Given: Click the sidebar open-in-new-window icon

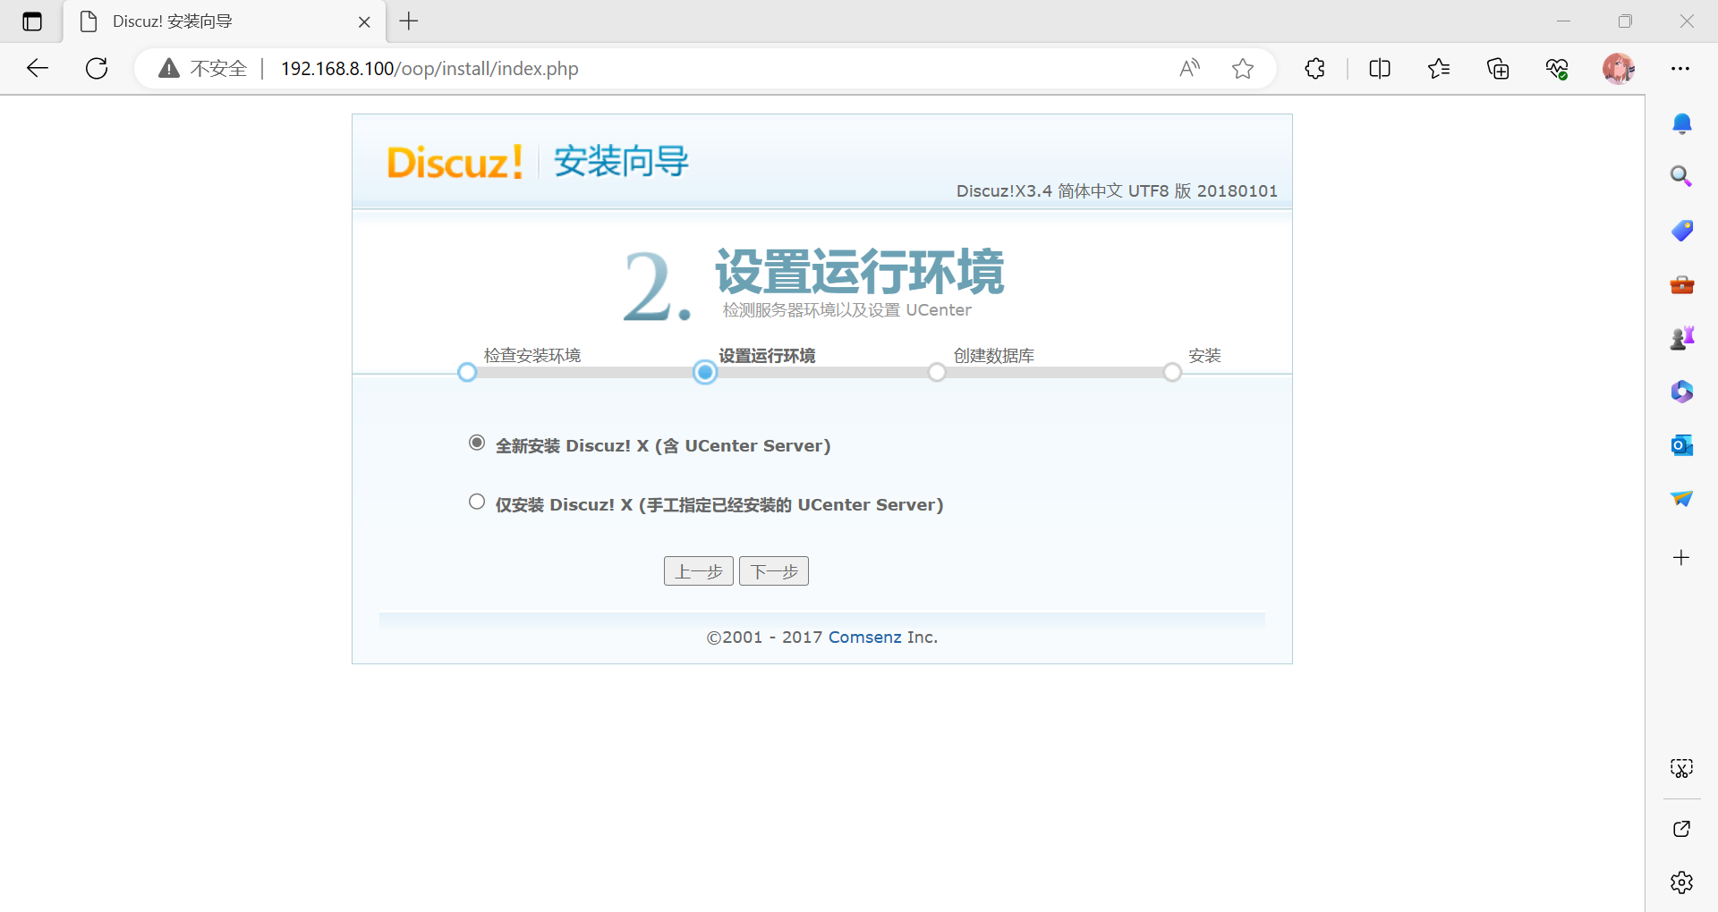Looking at the screenshot, I should click(1682, 829).
